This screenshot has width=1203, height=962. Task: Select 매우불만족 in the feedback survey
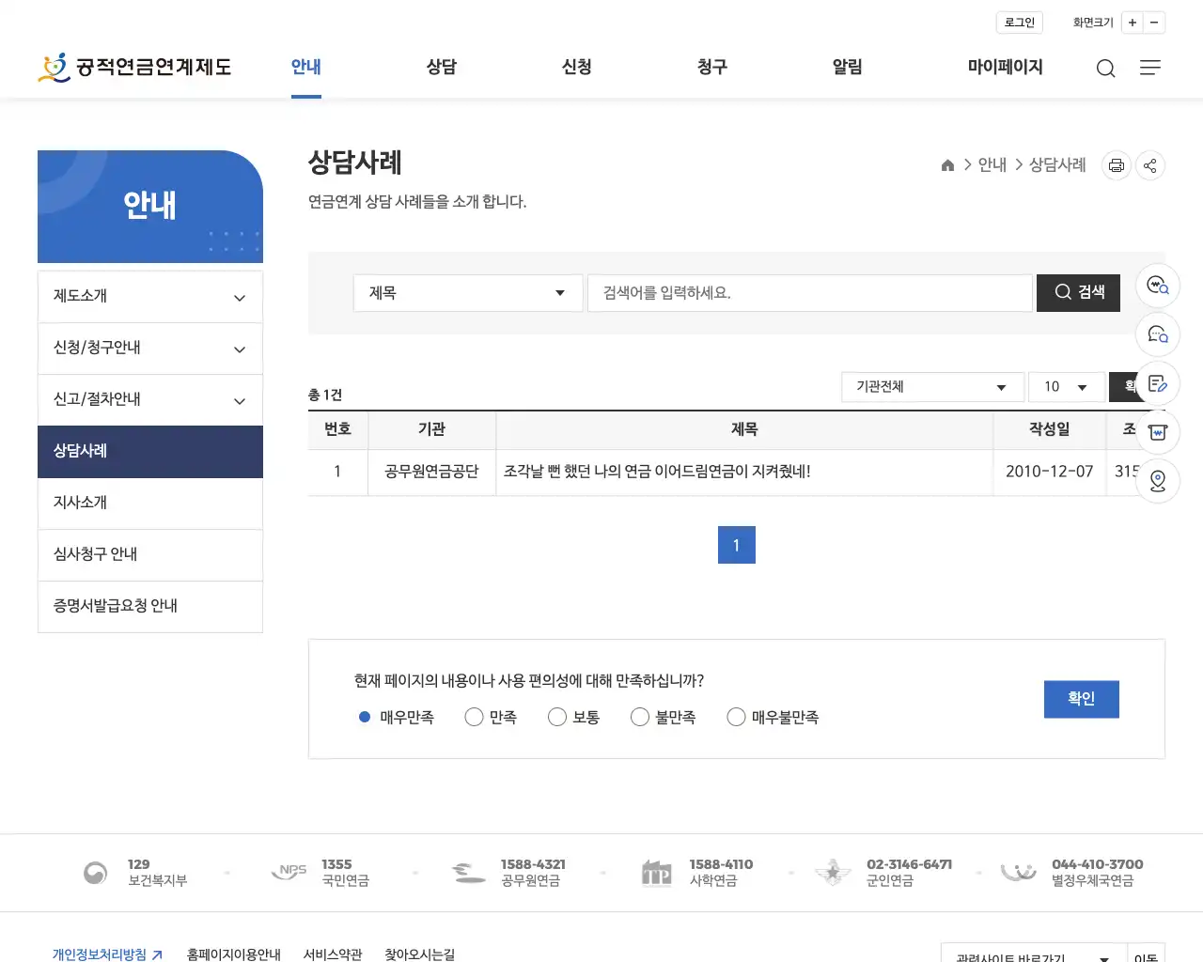pos(736,716)
